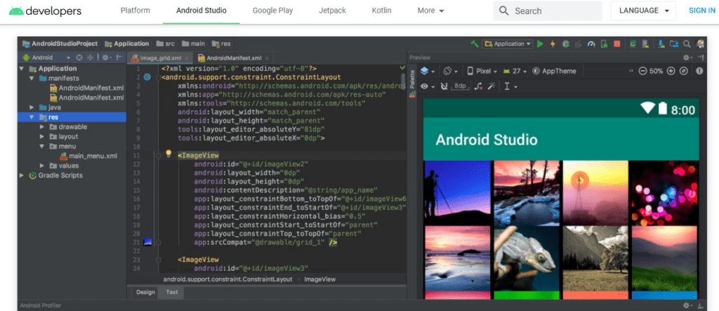Image resolution: width=719 pixels, height=311 pixels.
Task: Switch to the Text tab
Action: click(172, 292)
